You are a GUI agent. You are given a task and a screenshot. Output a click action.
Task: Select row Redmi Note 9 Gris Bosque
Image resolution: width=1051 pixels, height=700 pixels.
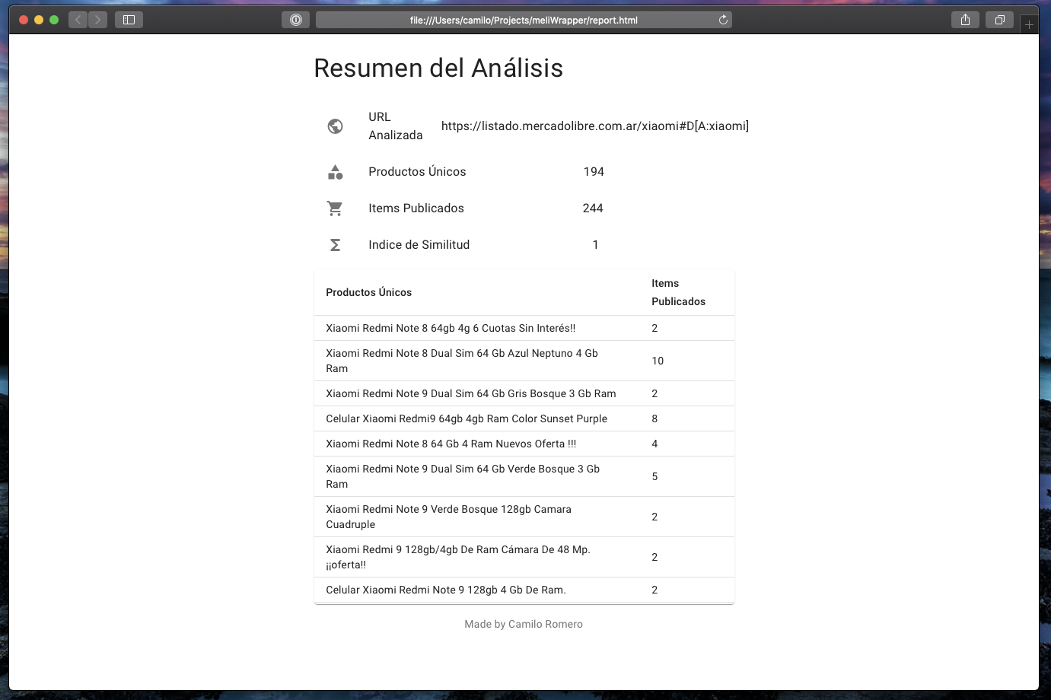click(524, 393)
